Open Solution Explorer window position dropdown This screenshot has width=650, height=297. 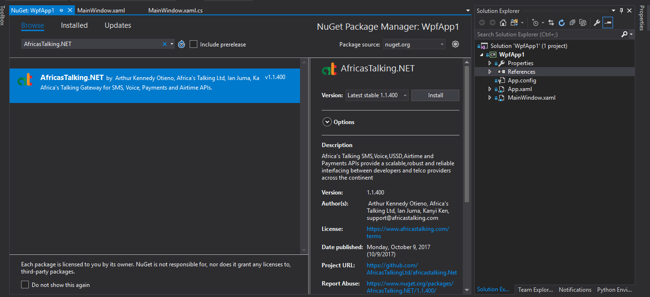(x=614, y=11)
